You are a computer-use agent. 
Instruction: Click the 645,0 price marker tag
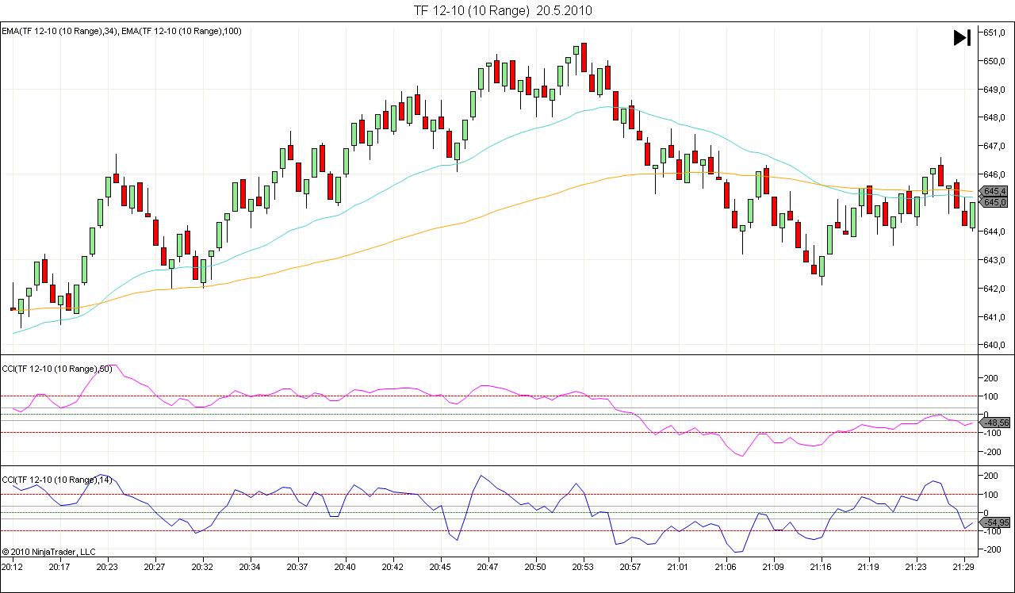(x=994, y=202)
